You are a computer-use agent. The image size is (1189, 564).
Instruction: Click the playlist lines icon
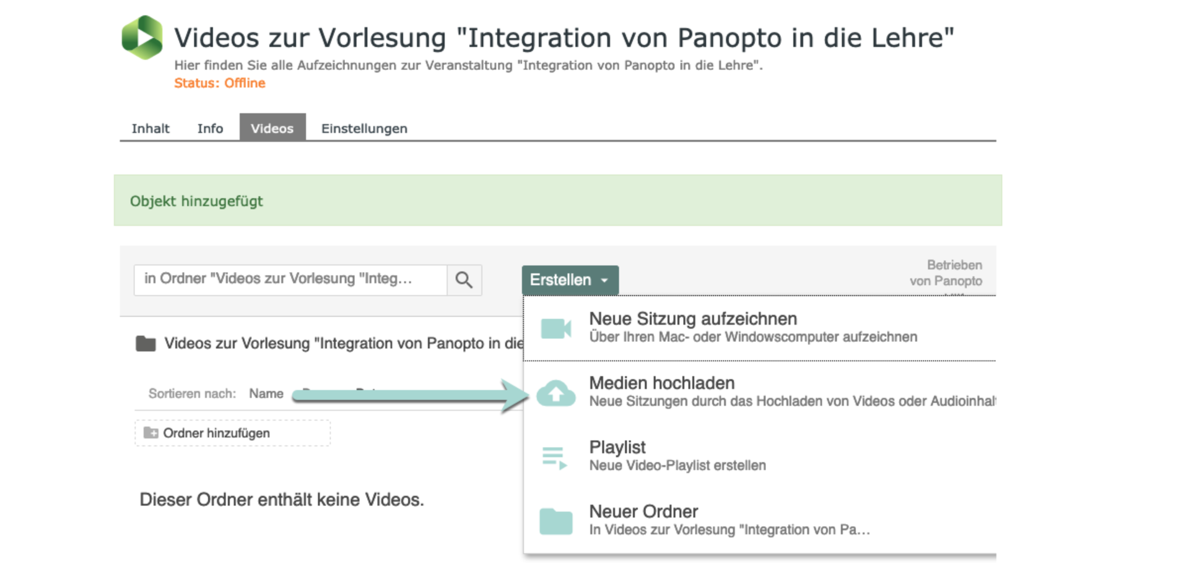[x=554, y=458]
